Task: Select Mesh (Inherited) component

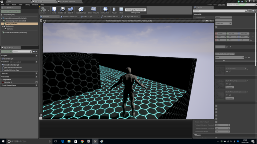Action: click(19, 23)
